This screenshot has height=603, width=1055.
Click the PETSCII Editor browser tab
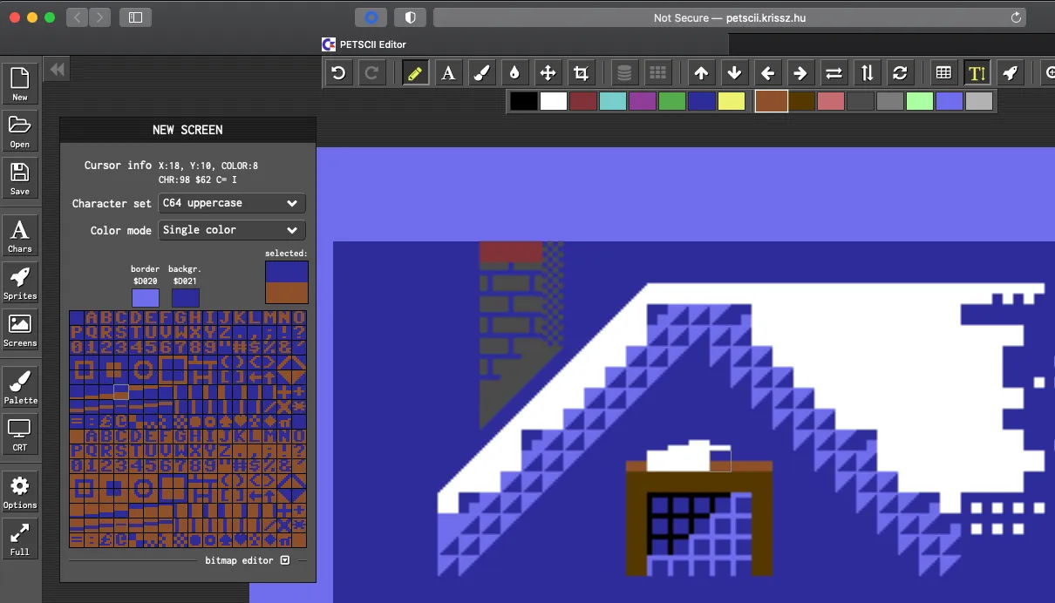pyautogui.click(x=364, y=44)
